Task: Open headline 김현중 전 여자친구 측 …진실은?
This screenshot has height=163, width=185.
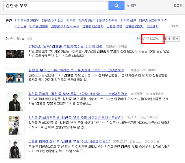Action: click(76, 118)
